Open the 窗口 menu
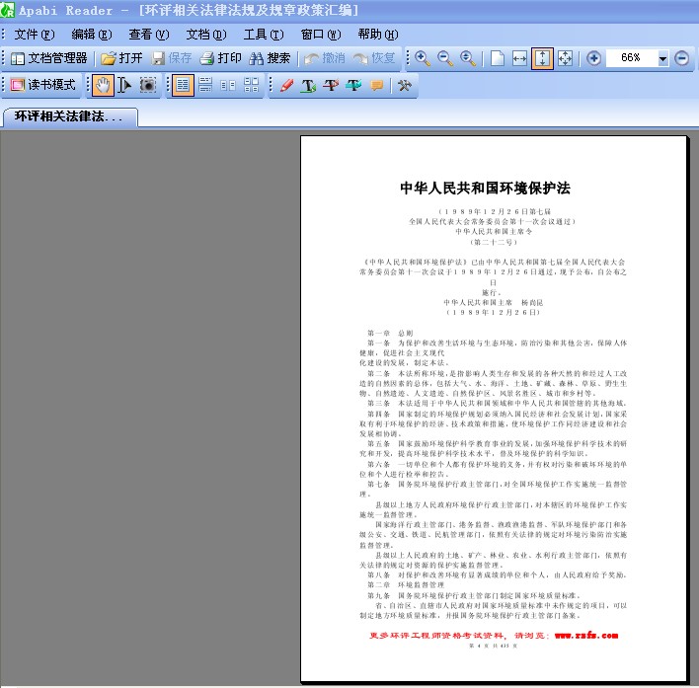The image size is (699, 688). click(x=321, y=35)
